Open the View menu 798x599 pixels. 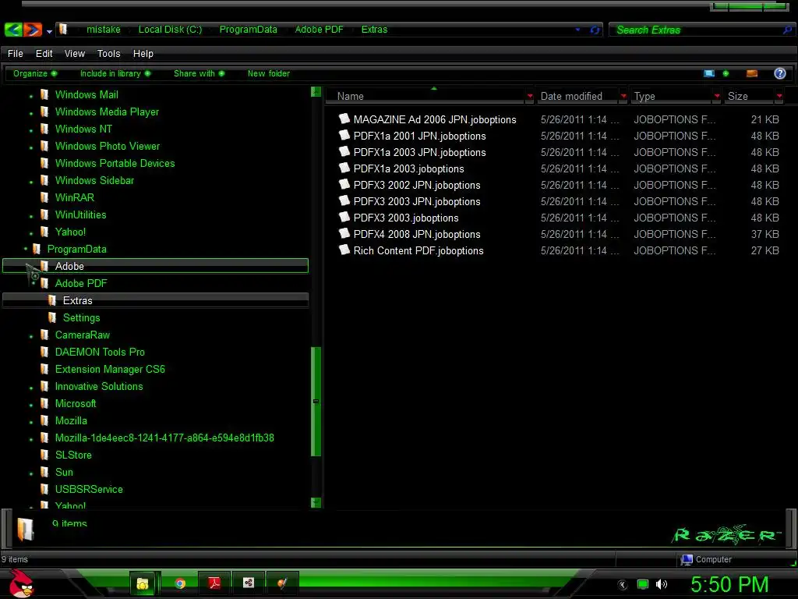pyautogui.click(x=74, y=54)
